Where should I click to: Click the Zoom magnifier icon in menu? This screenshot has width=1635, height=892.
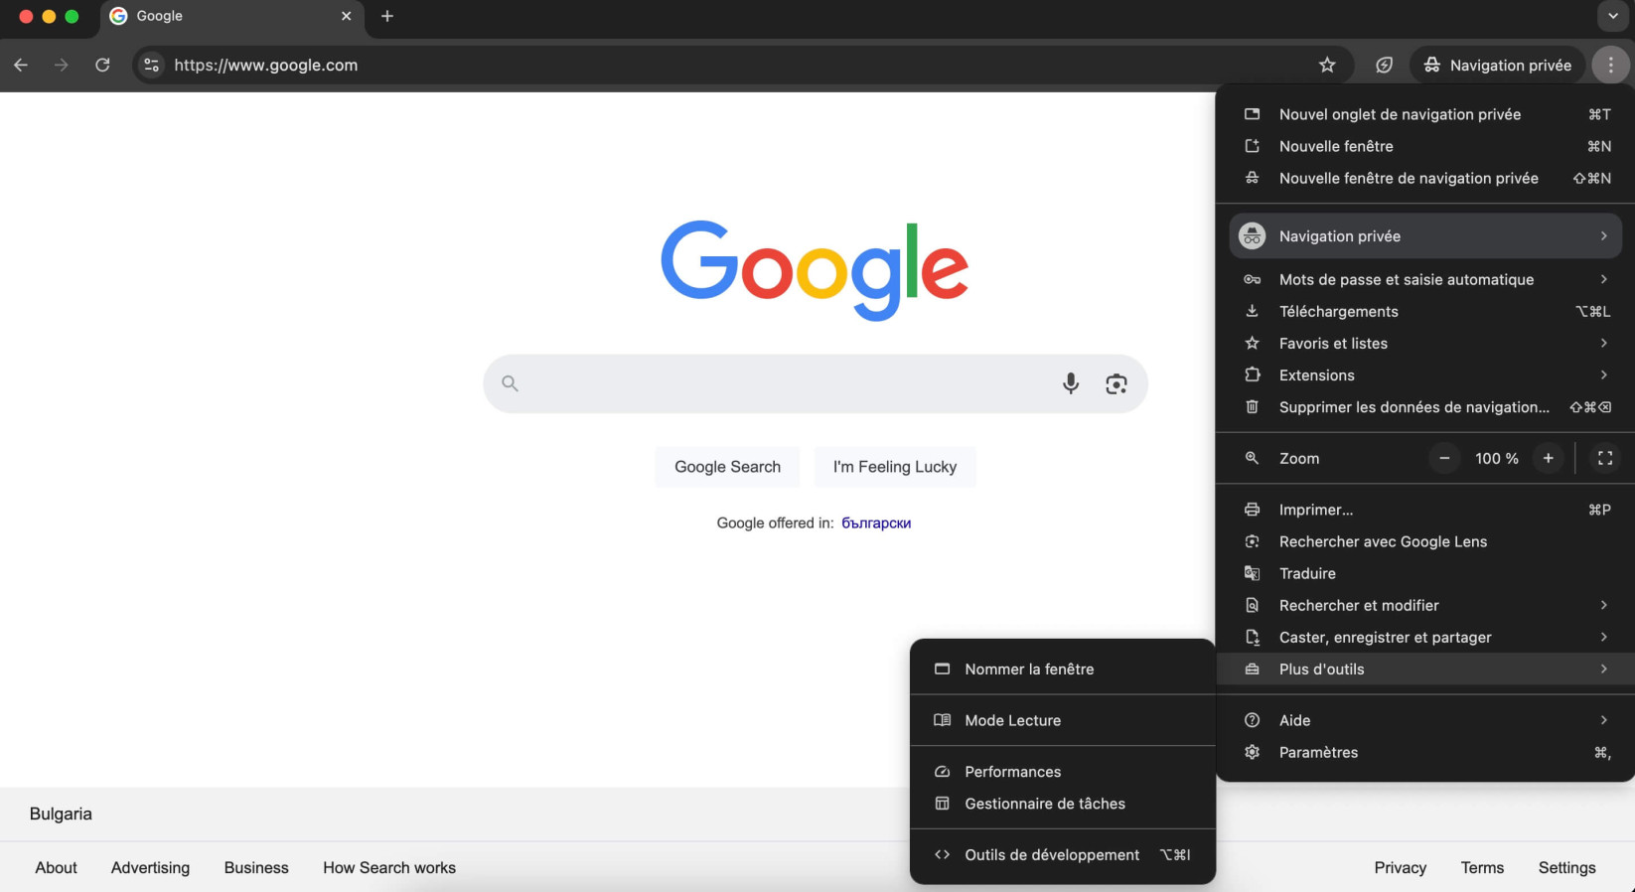pyautogui.click(x=1252, y=458)
